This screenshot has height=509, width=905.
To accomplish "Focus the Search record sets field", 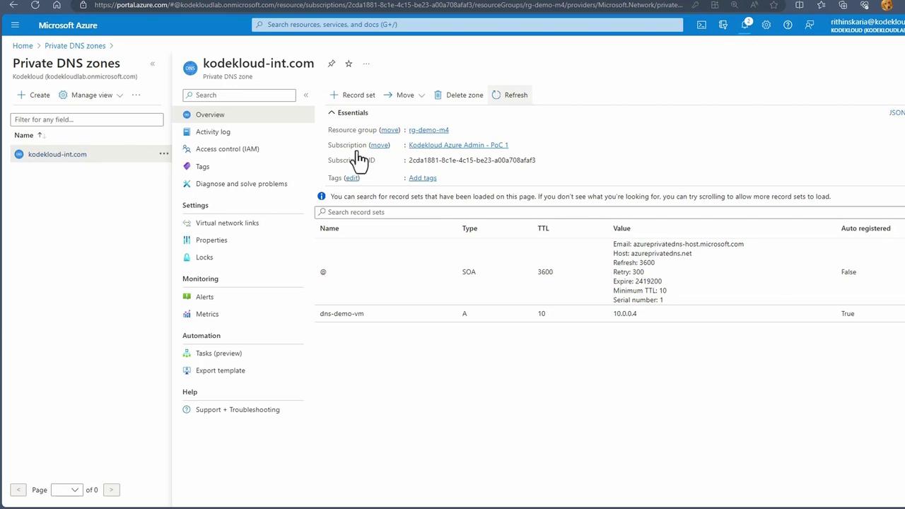I will [x=609, y=212].
